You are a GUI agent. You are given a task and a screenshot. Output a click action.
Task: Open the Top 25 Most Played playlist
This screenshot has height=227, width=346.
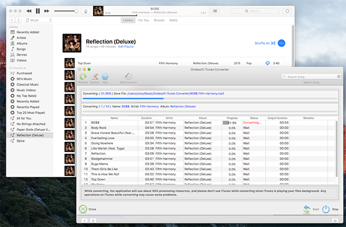click(x=30, y=113)
